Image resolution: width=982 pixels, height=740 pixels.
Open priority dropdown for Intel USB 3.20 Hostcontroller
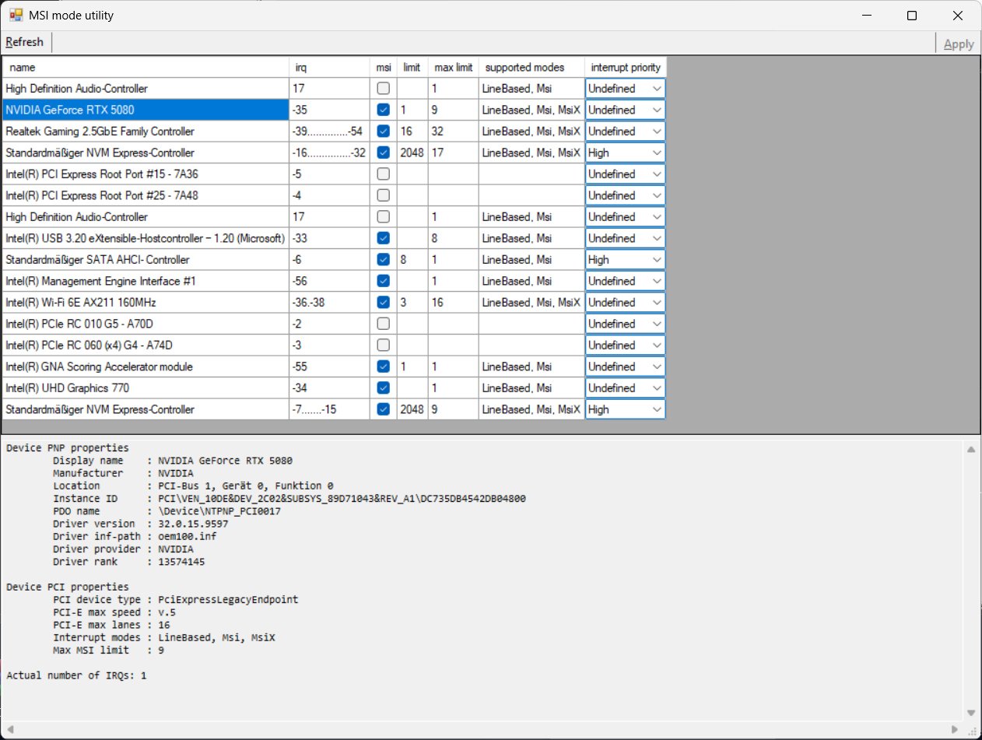pos(626,238)
